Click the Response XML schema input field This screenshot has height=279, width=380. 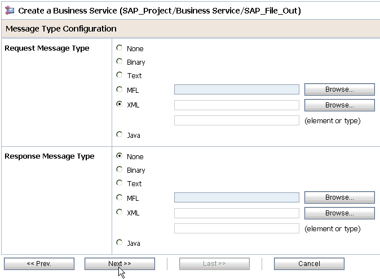click(x=237, y=213)
